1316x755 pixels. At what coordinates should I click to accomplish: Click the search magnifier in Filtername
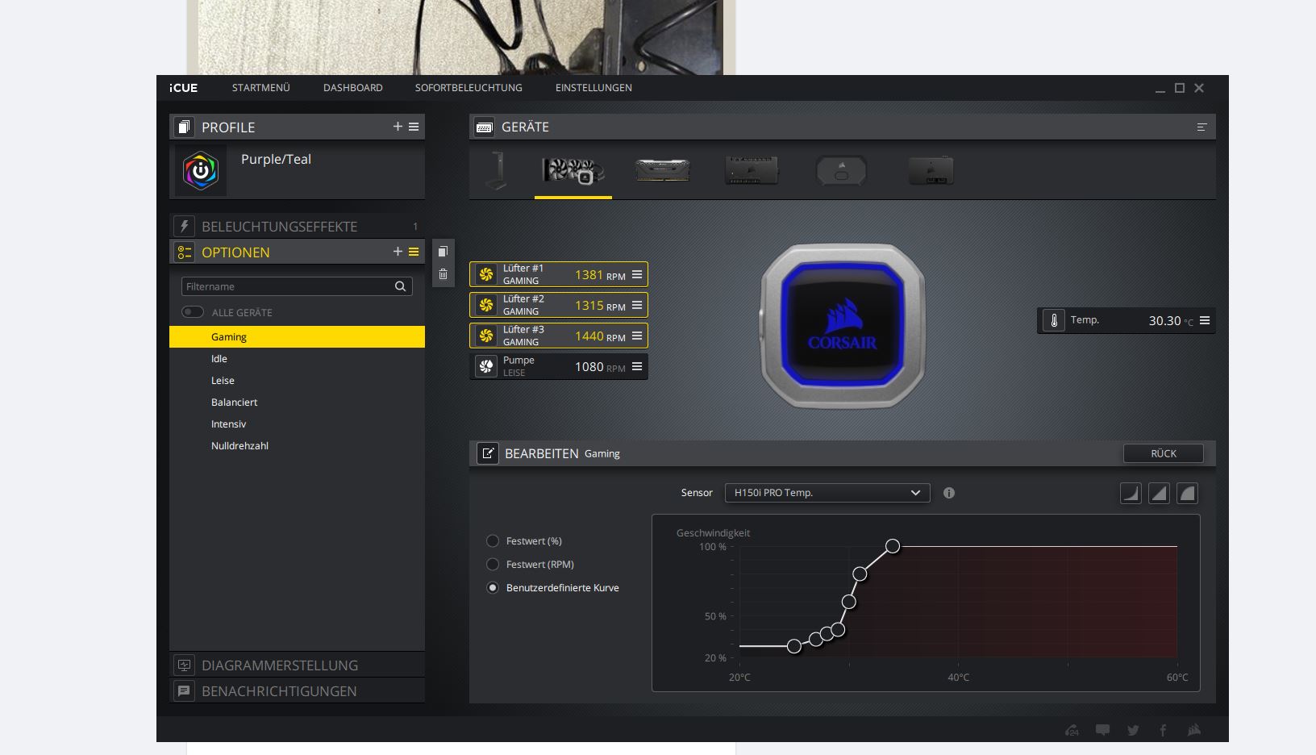[400, 286]
